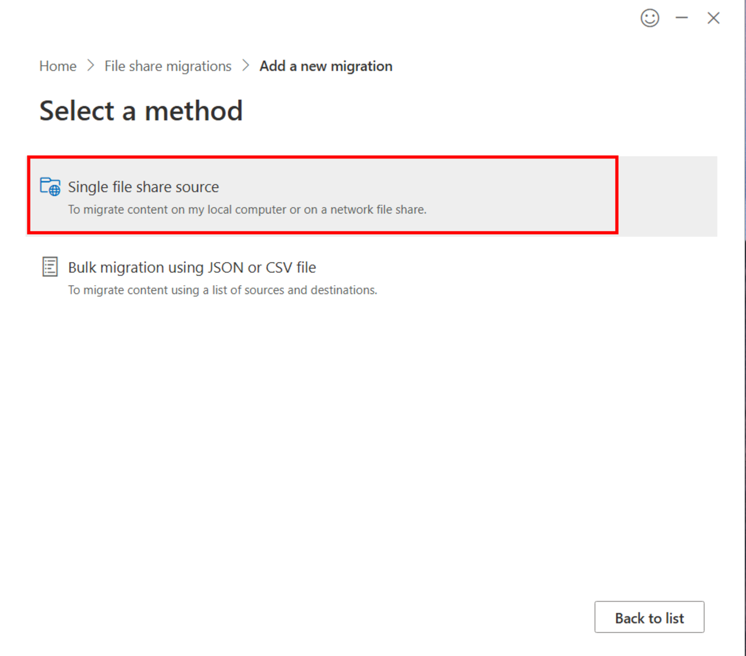Select the Bulk migration using JSON or CSV method
The image size is (746, 656).
pos(192,267)
